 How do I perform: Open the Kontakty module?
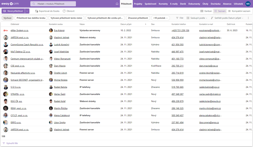[163, 4]
